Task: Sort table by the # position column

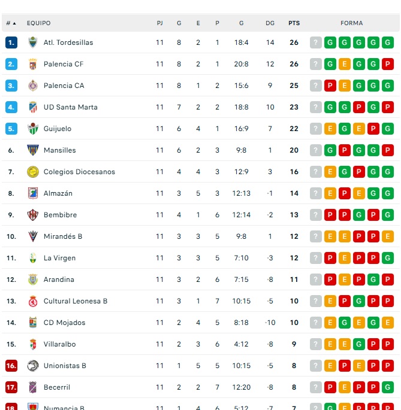Action: tap(11, 23)
